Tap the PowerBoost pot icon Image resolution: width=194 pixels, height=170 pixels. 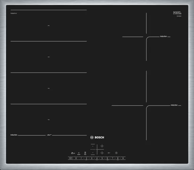pyautogui.click(x=79, y=153)
